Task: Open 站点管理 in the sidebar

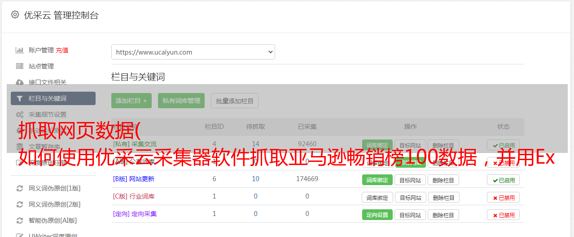Action: tap(41, 66)
